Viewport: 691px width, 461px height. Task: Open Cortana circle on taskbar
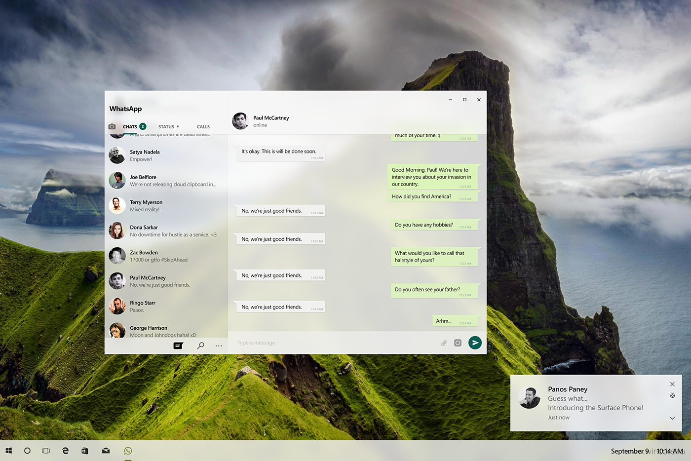(27, 451)
